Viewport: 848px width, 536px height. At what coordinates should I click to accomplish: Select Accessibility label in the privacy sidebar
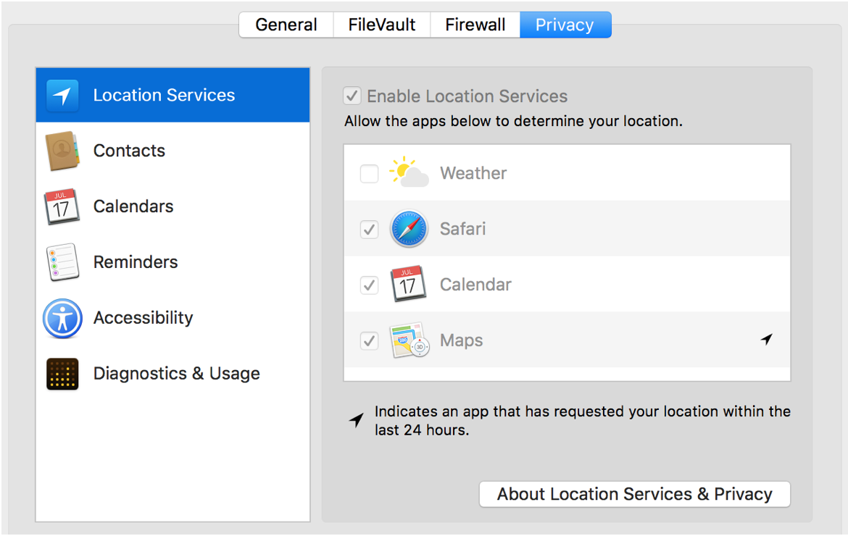point(144,318)
